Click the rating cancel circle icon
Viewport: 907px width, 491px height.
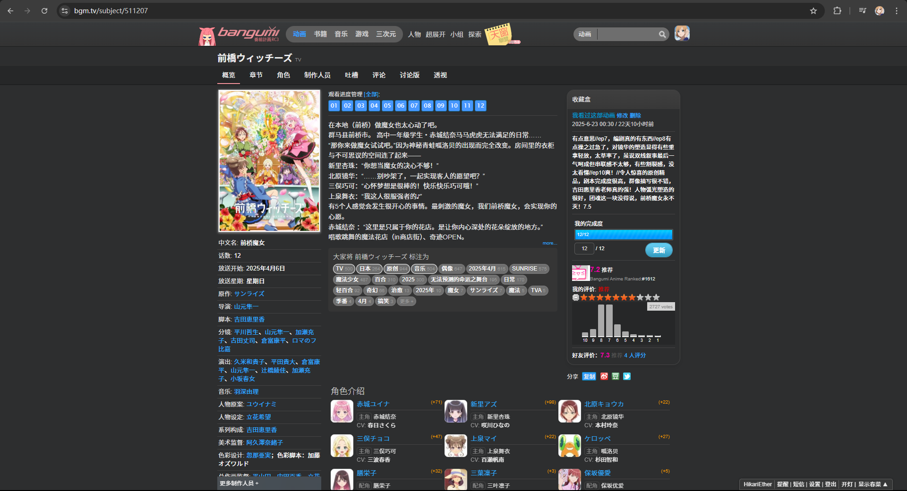575,297
